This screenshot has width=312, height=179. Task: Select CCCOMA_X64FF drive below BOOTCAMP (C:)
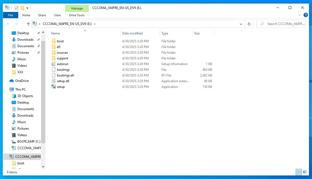coord(29,148)
